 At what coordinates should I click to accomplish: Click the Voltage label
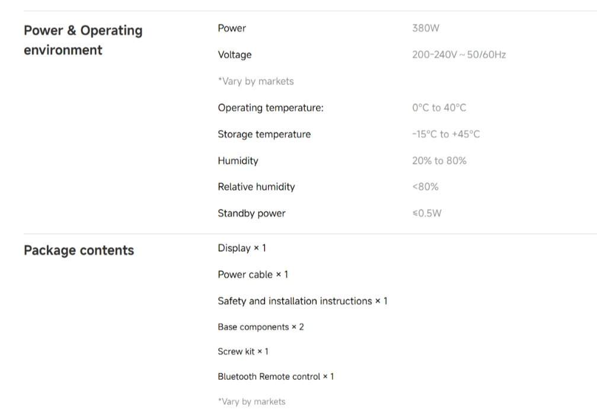click(x=235, y=55)
